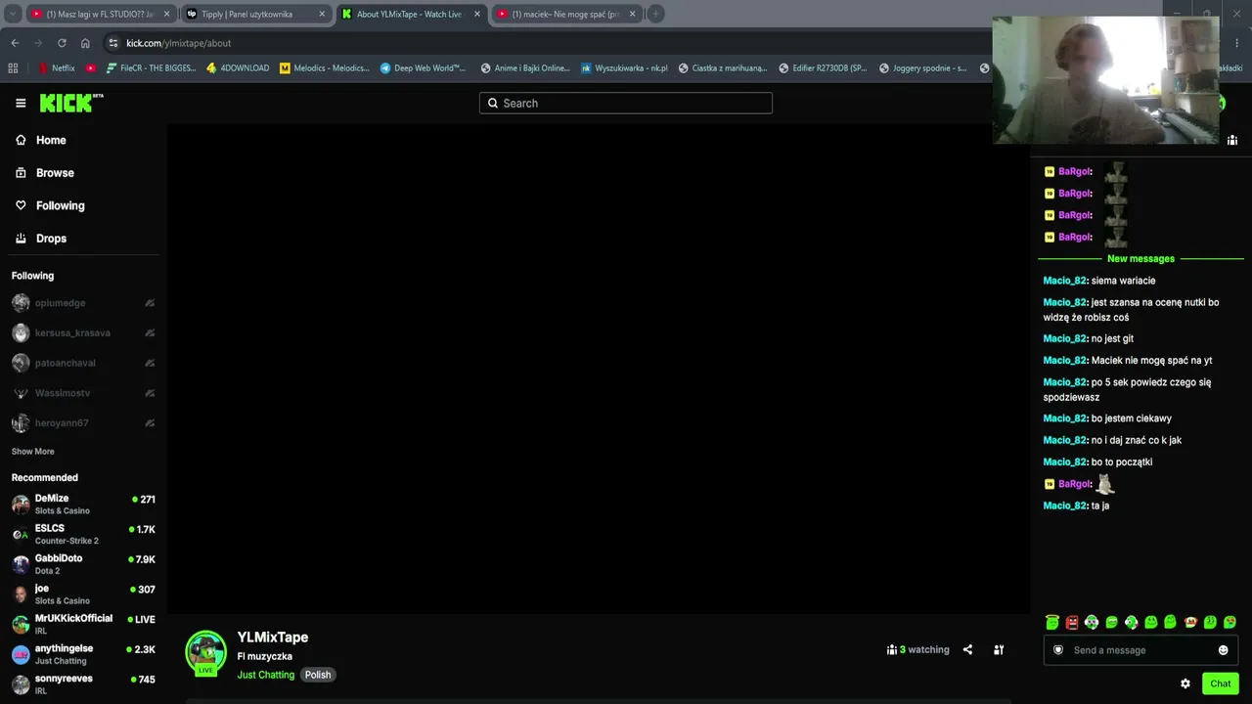Reload the current page
The image size is (1252, 704).
tap(62, 43)
